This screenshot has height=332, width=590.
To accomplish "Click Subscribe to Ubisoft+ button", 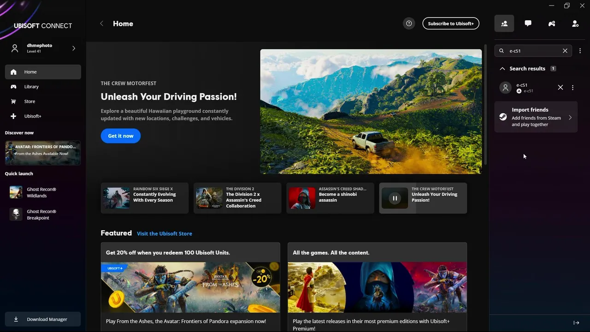I will click(x=451, y=24).
